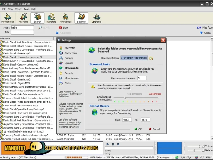
Task: Open My Manolito toolbar icon
Action: [x=8, y=18]
